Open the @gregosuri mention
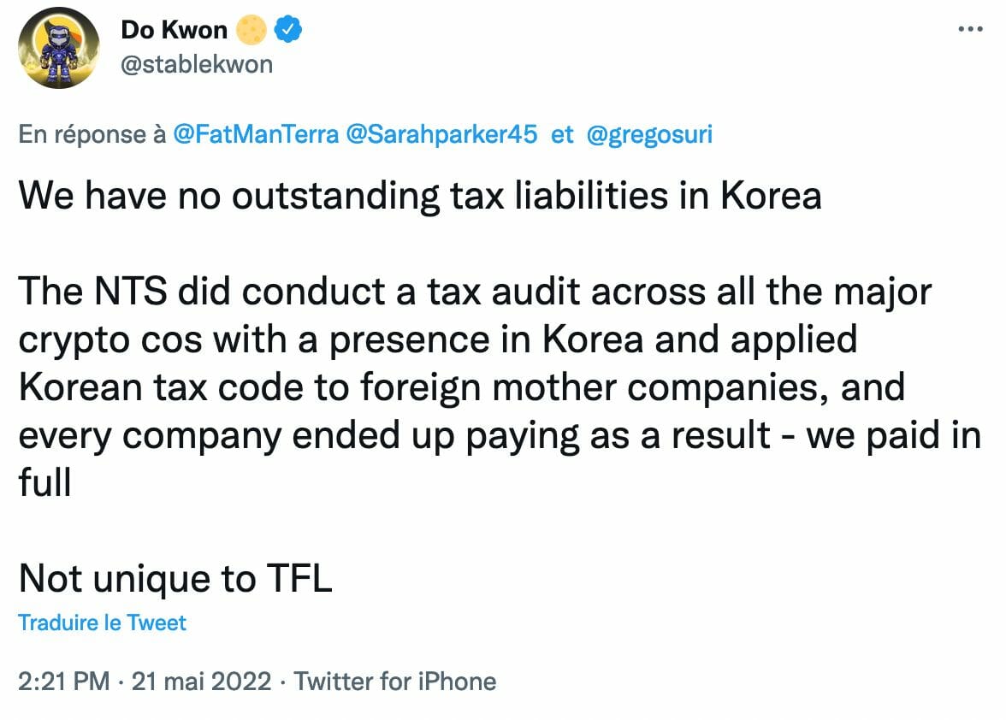 tap(649, 135)
